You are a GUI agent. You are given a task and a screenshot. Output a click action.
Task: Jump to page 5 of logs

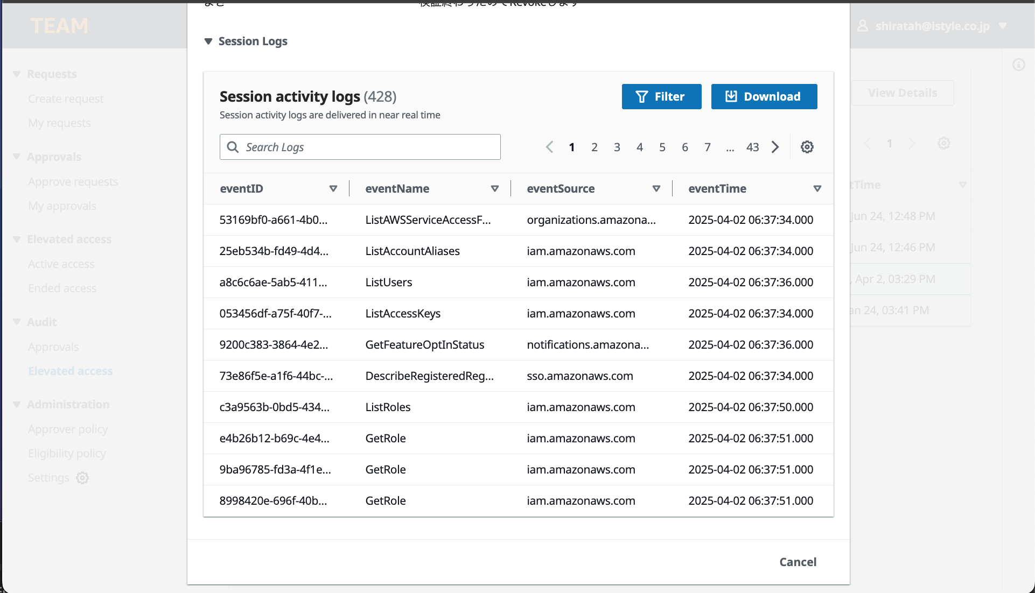pyautogui.click(x=662, y=147)
